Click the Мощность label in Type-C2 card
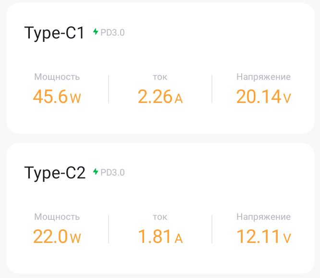This screenshot has height=278, width=320. pyautogui.click(x=57, y=217)
